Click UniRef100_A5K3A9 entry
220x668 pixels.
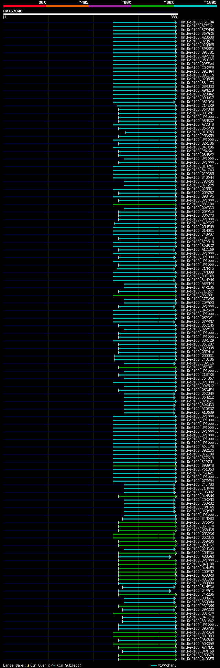(197, 644)
